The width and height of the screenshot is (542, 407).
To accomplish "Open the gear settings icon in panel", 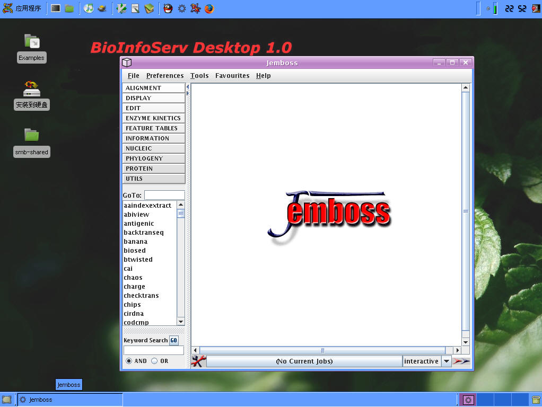I will point(182,8).
